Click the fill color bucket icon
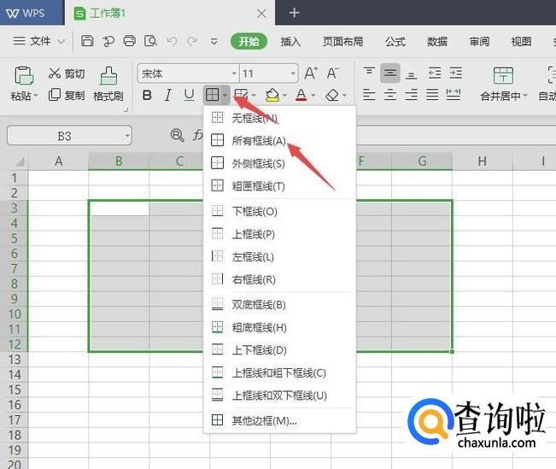The image size is (556, 469). [x=272, y=95]
